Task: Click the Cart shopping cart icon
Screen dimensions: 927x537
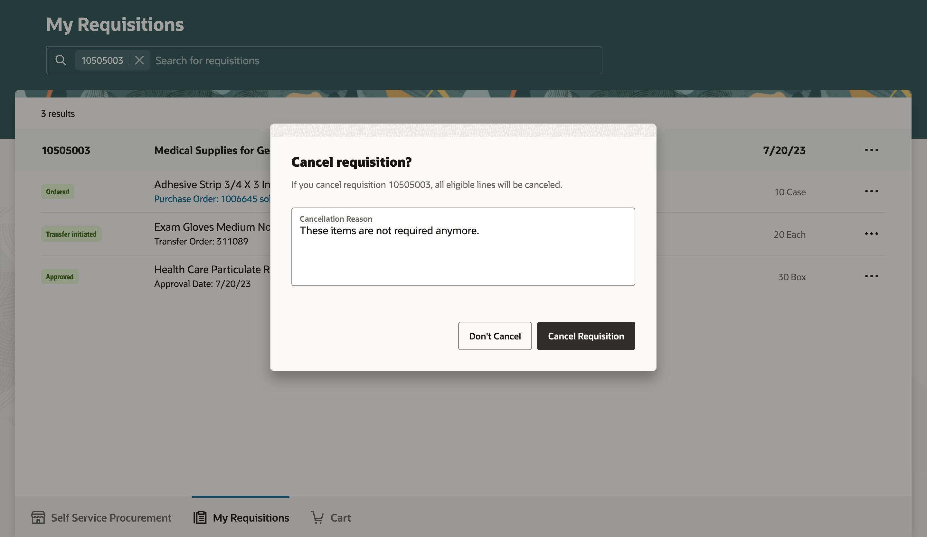Action: pyautogui.click(x=317, y=517)
